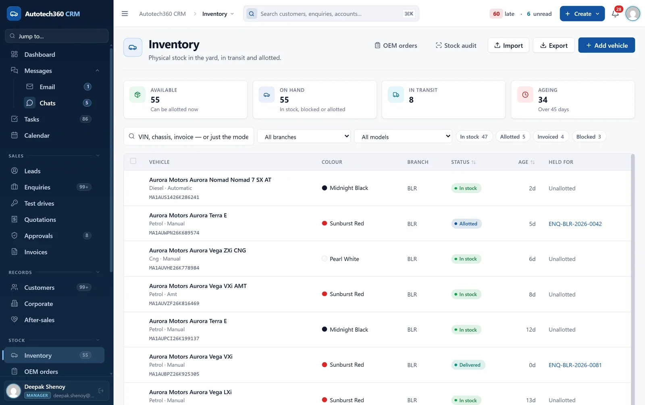Open the All models dropdown
Screen dimensions: 645x405
403,136
